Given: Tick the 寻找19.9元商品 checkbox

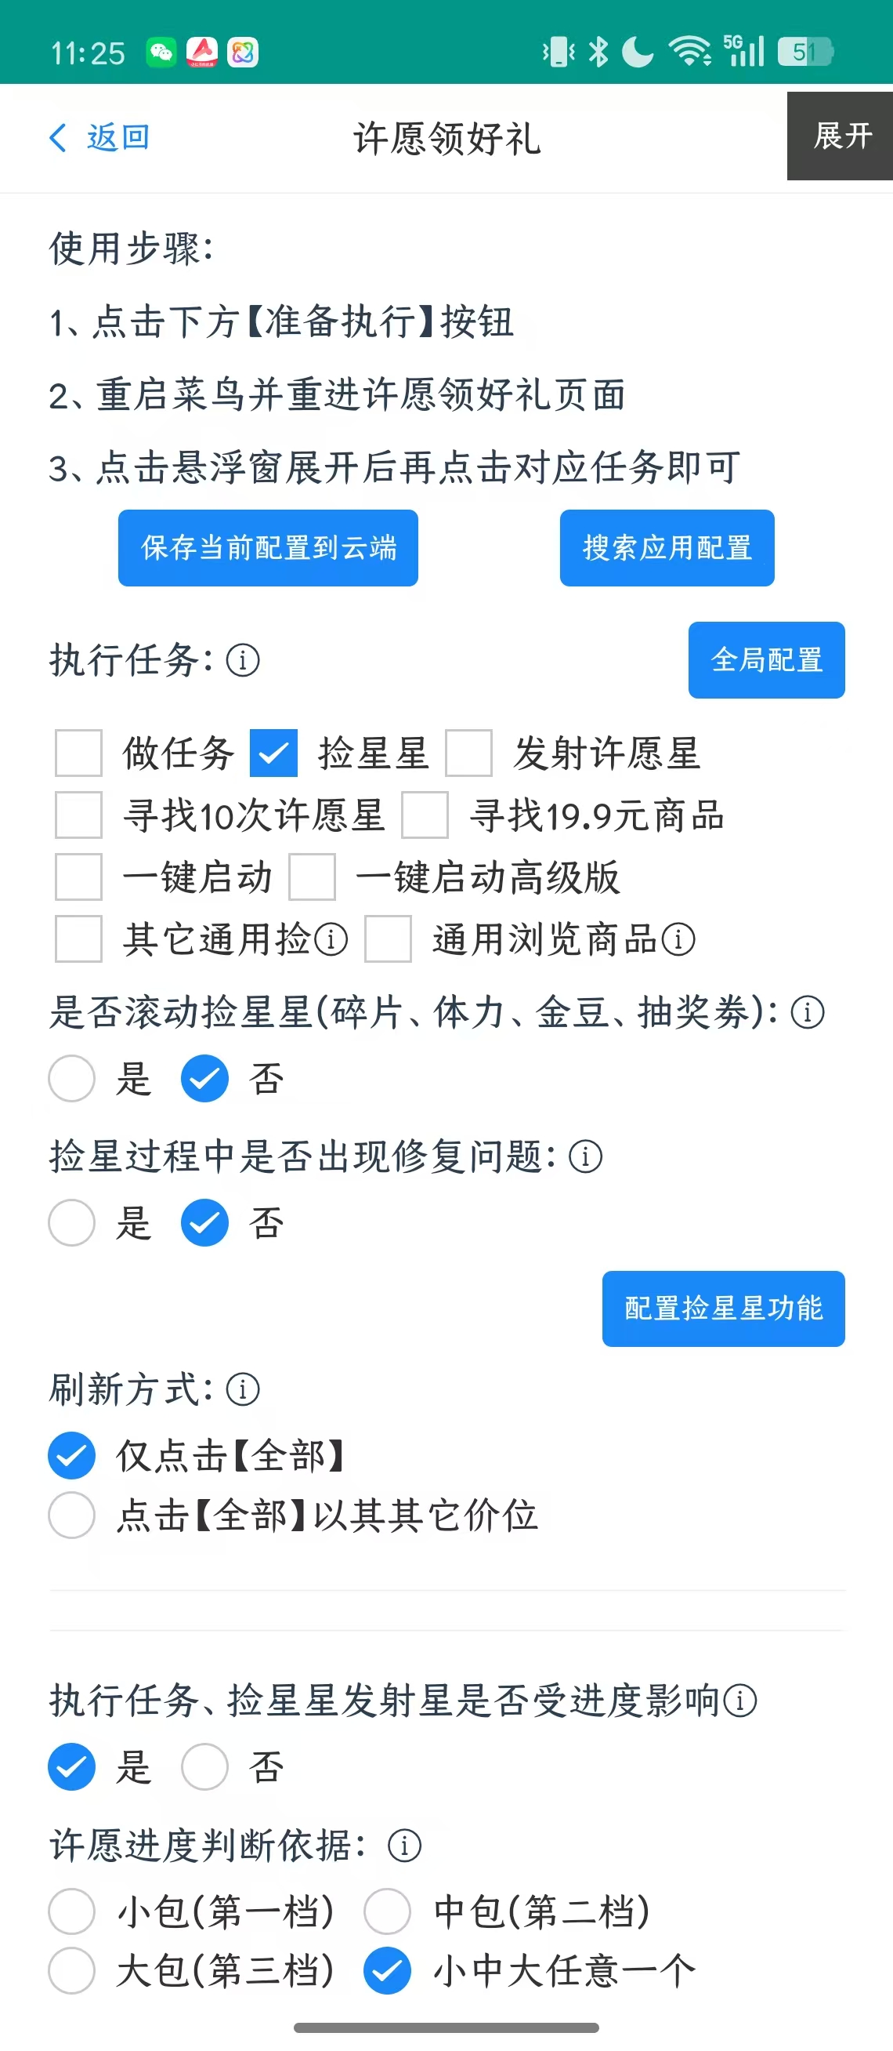Looking at the screenshot, I should [x=425, y=815].
